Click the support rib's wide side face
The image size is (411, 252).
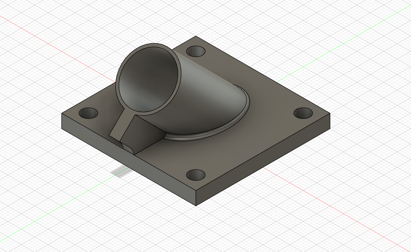pos(143,133)
